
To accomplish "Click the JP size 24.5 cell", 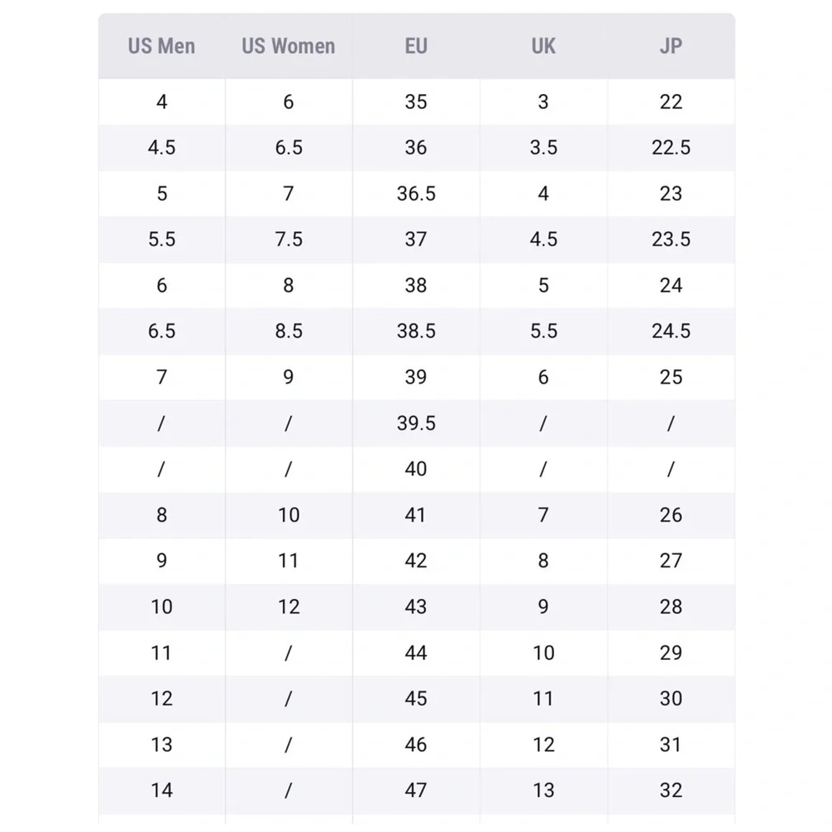I will tap(671, 331).
